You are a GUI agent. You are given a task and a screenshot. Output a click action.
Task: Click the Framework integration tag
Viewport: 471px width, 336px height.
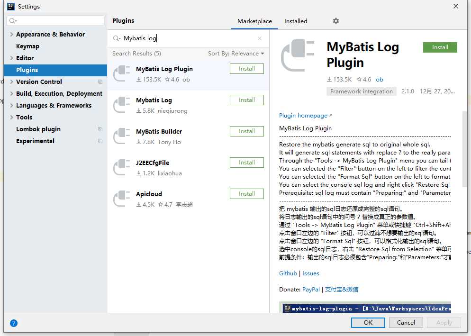click(x=362, y=91)
